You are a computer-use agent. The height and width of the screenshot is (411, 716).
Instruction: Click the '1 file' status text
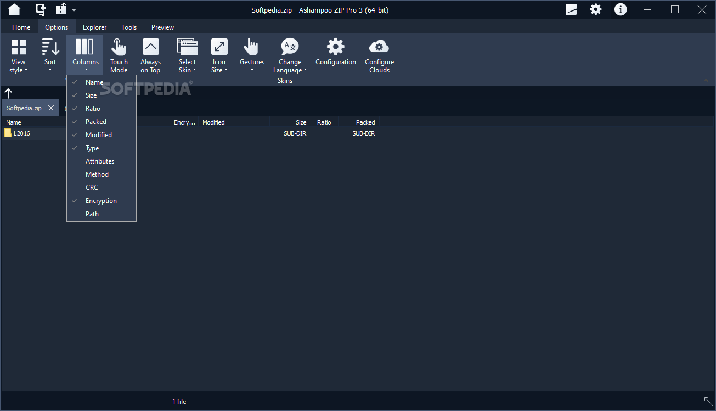tap(179, 402)
